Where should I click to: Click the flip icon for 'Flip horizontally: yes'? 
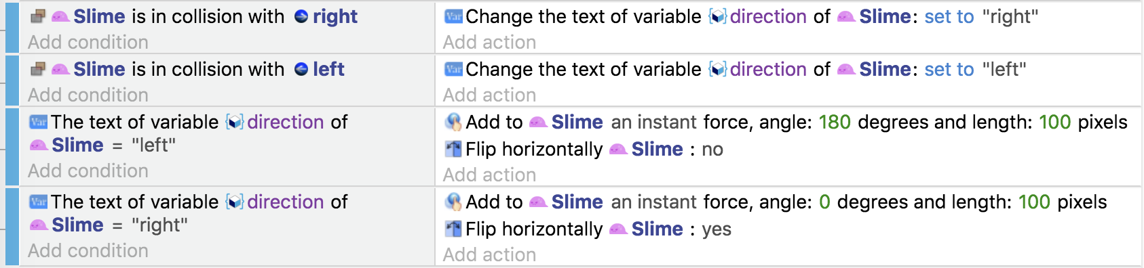click(x=453, y=229)
